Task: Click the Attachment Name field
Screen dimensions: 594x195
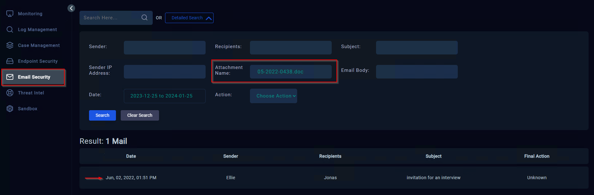Action: (291, 72)
